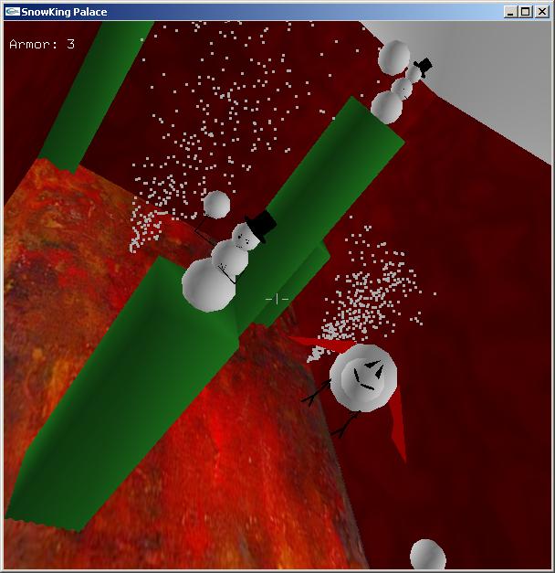Click the SnowKing Palace title bar text
The height and width of the screenshot is (573, 555).
point(64,12)
